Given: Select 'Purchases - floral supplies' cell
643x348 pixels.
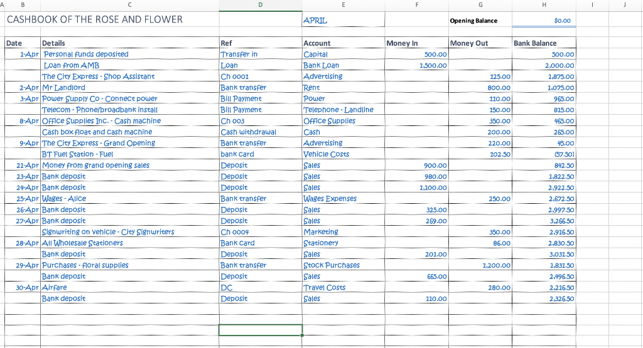Looking at the screenshot, I should (x=129, y=265).
